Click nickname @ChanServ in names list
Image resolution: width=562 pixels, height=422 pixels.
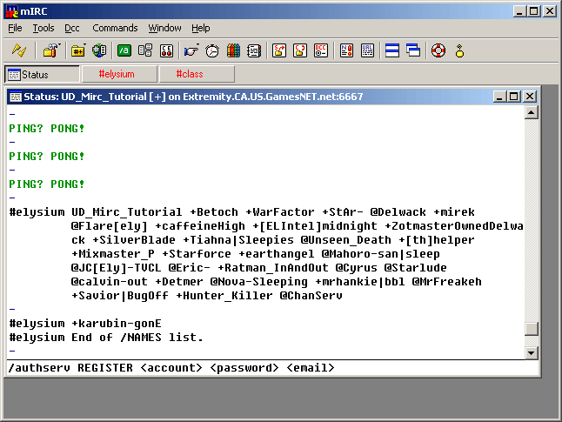tap(311, 296)
